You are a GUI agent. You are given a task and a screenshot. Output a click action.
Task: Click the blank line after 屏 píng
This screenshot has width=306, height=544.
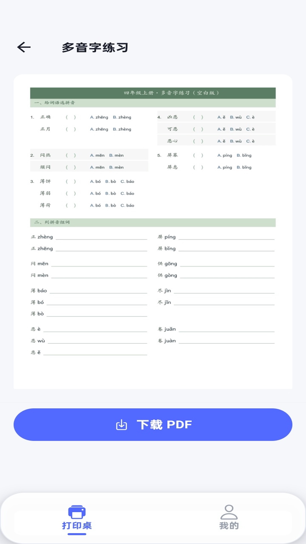[227, 237]
